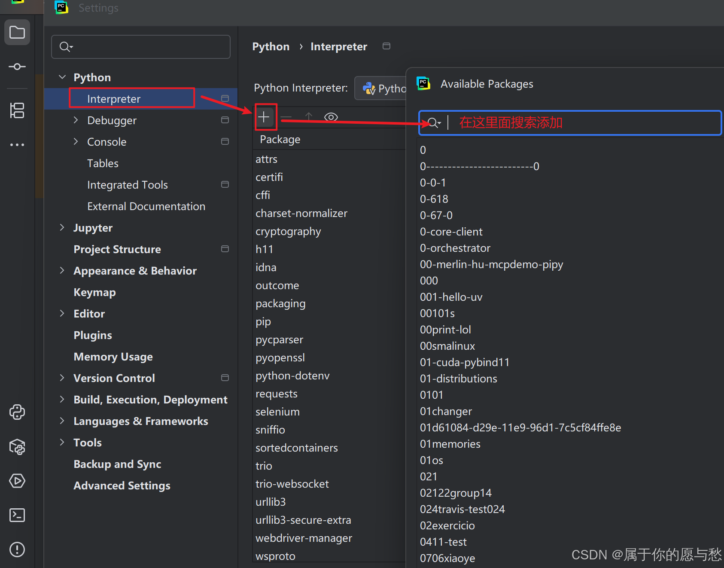Open the Python Console sidebar icon
The height and width of the screenshot is (568, 724).
coord(17,412)
